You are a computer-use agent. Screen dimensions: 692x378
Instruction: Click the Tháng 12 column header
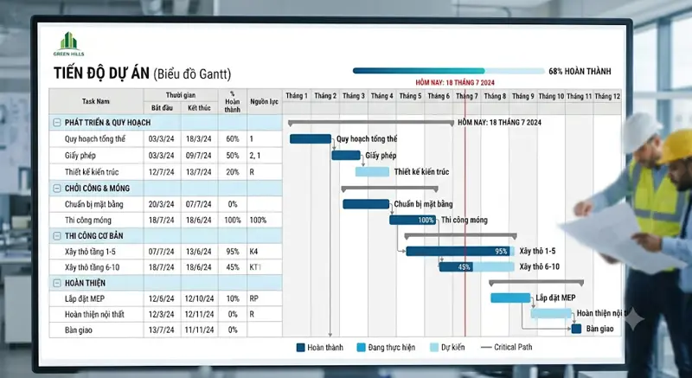click(607, 96)
